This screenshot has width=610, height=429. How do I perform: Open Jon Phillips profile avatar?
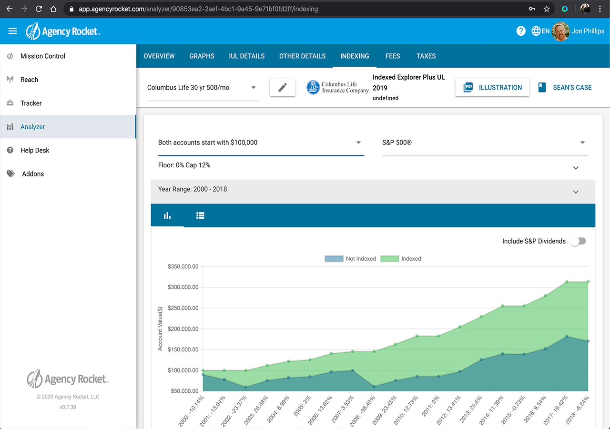click(x=561, y=31)
